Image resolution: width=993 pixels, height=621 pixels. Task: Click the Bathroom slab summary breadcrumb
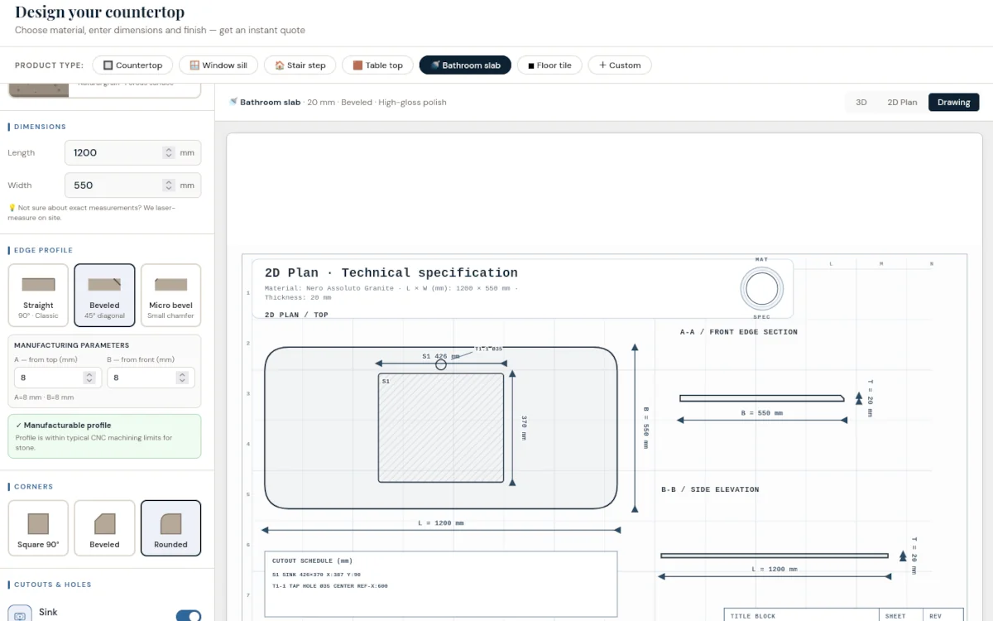coord(338,103)
